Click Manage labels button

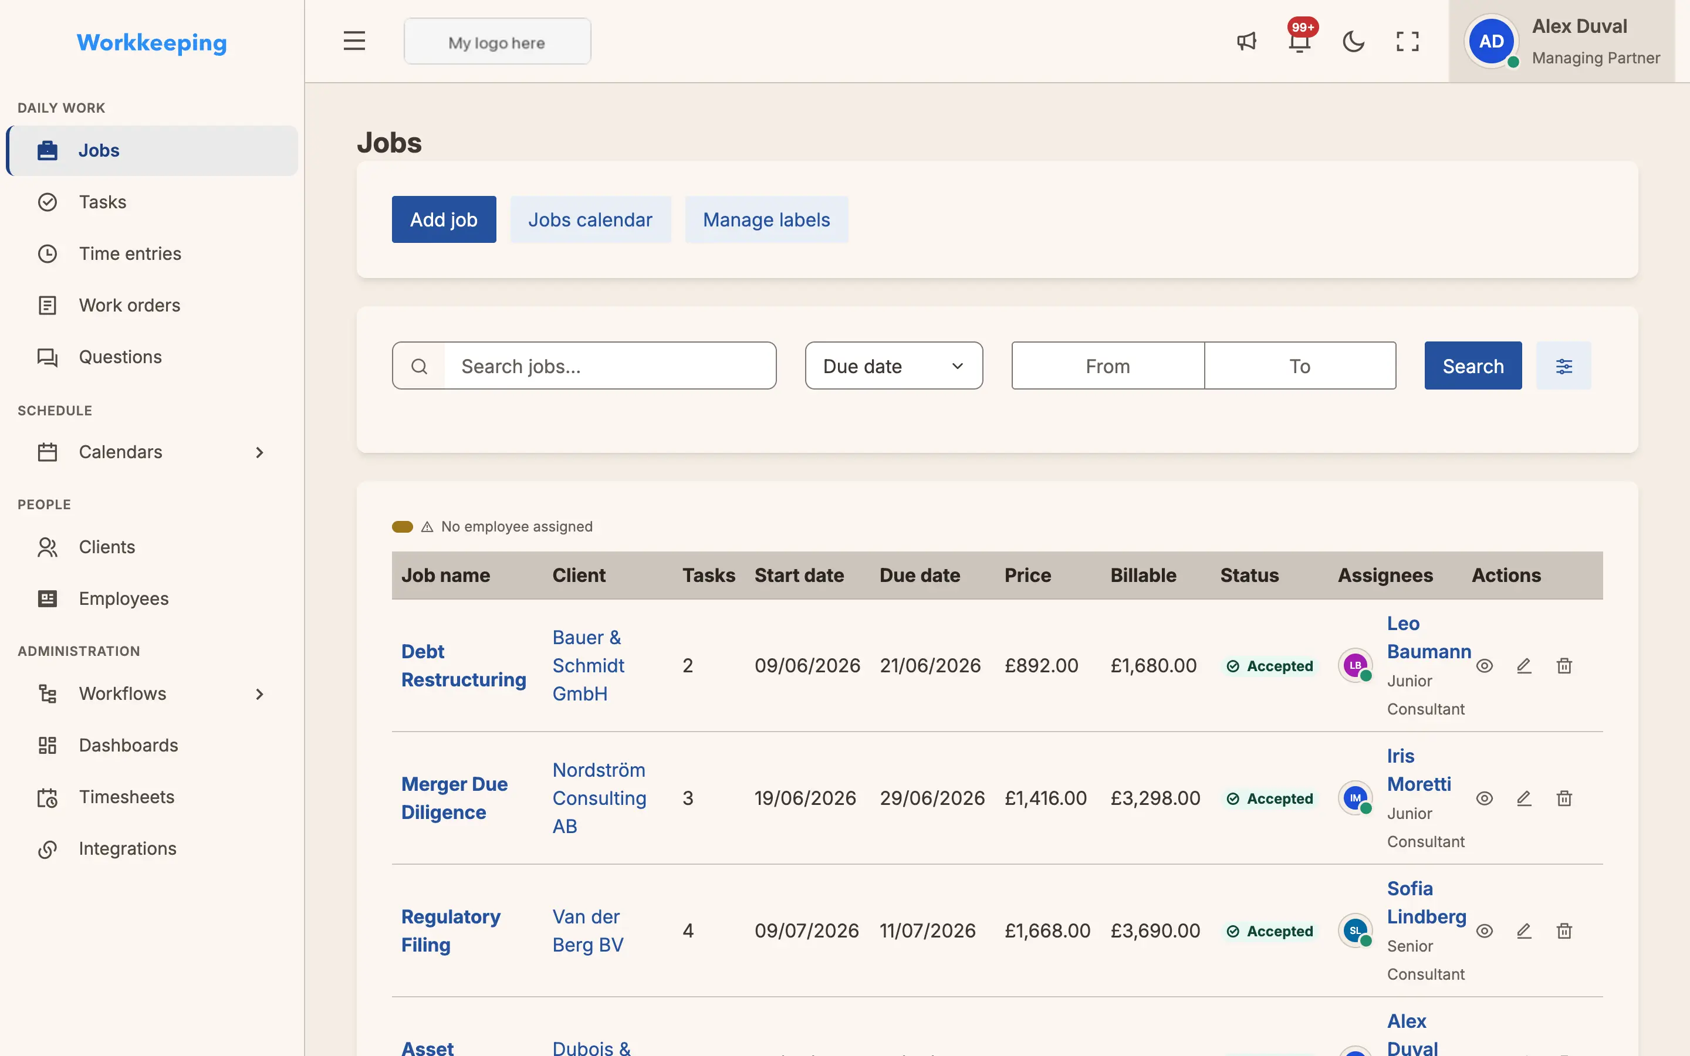[x=766, y=220]
